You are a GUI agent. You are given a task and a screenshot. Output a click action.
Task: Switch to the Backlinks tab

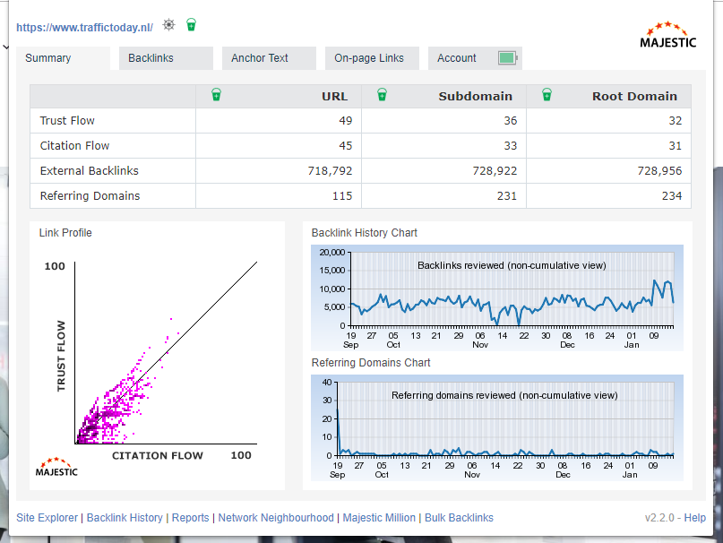pyautogui.click(x=151, y=58)
